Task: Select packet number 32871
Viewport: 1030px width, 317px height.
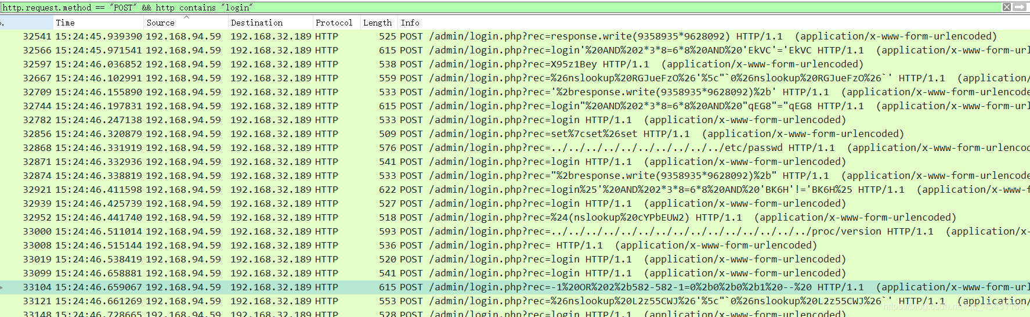Action: coord(515,161)
